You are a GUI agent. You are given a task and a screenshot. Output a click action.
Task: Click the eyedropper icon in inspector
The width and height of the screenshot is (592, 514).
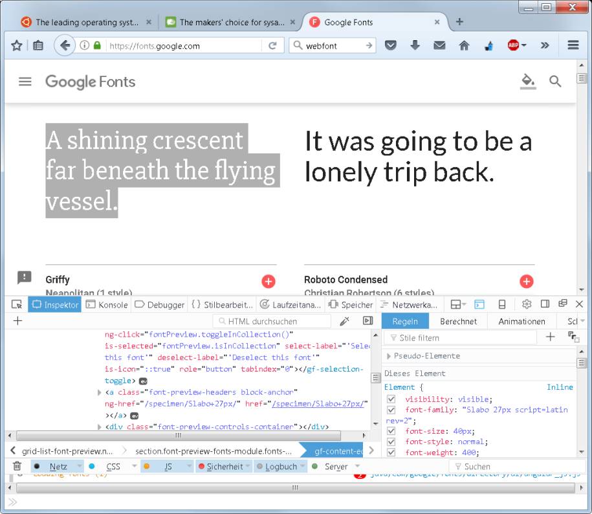point(345,321)
